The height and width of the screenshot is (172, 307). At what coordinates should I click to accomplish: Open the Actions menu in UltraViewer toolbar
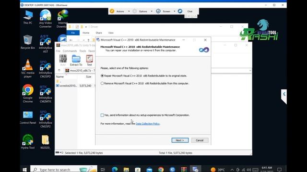tap(117, 11)
